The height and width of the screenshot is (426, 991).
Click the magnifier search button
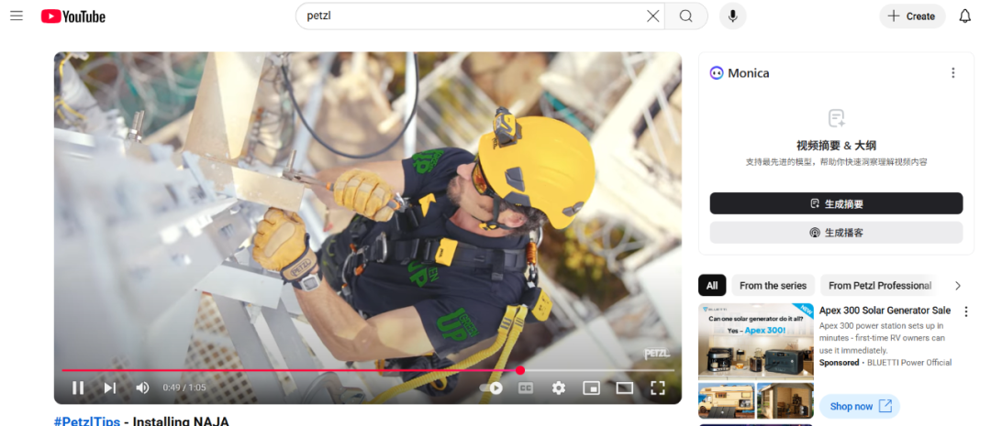pos(685,16)
